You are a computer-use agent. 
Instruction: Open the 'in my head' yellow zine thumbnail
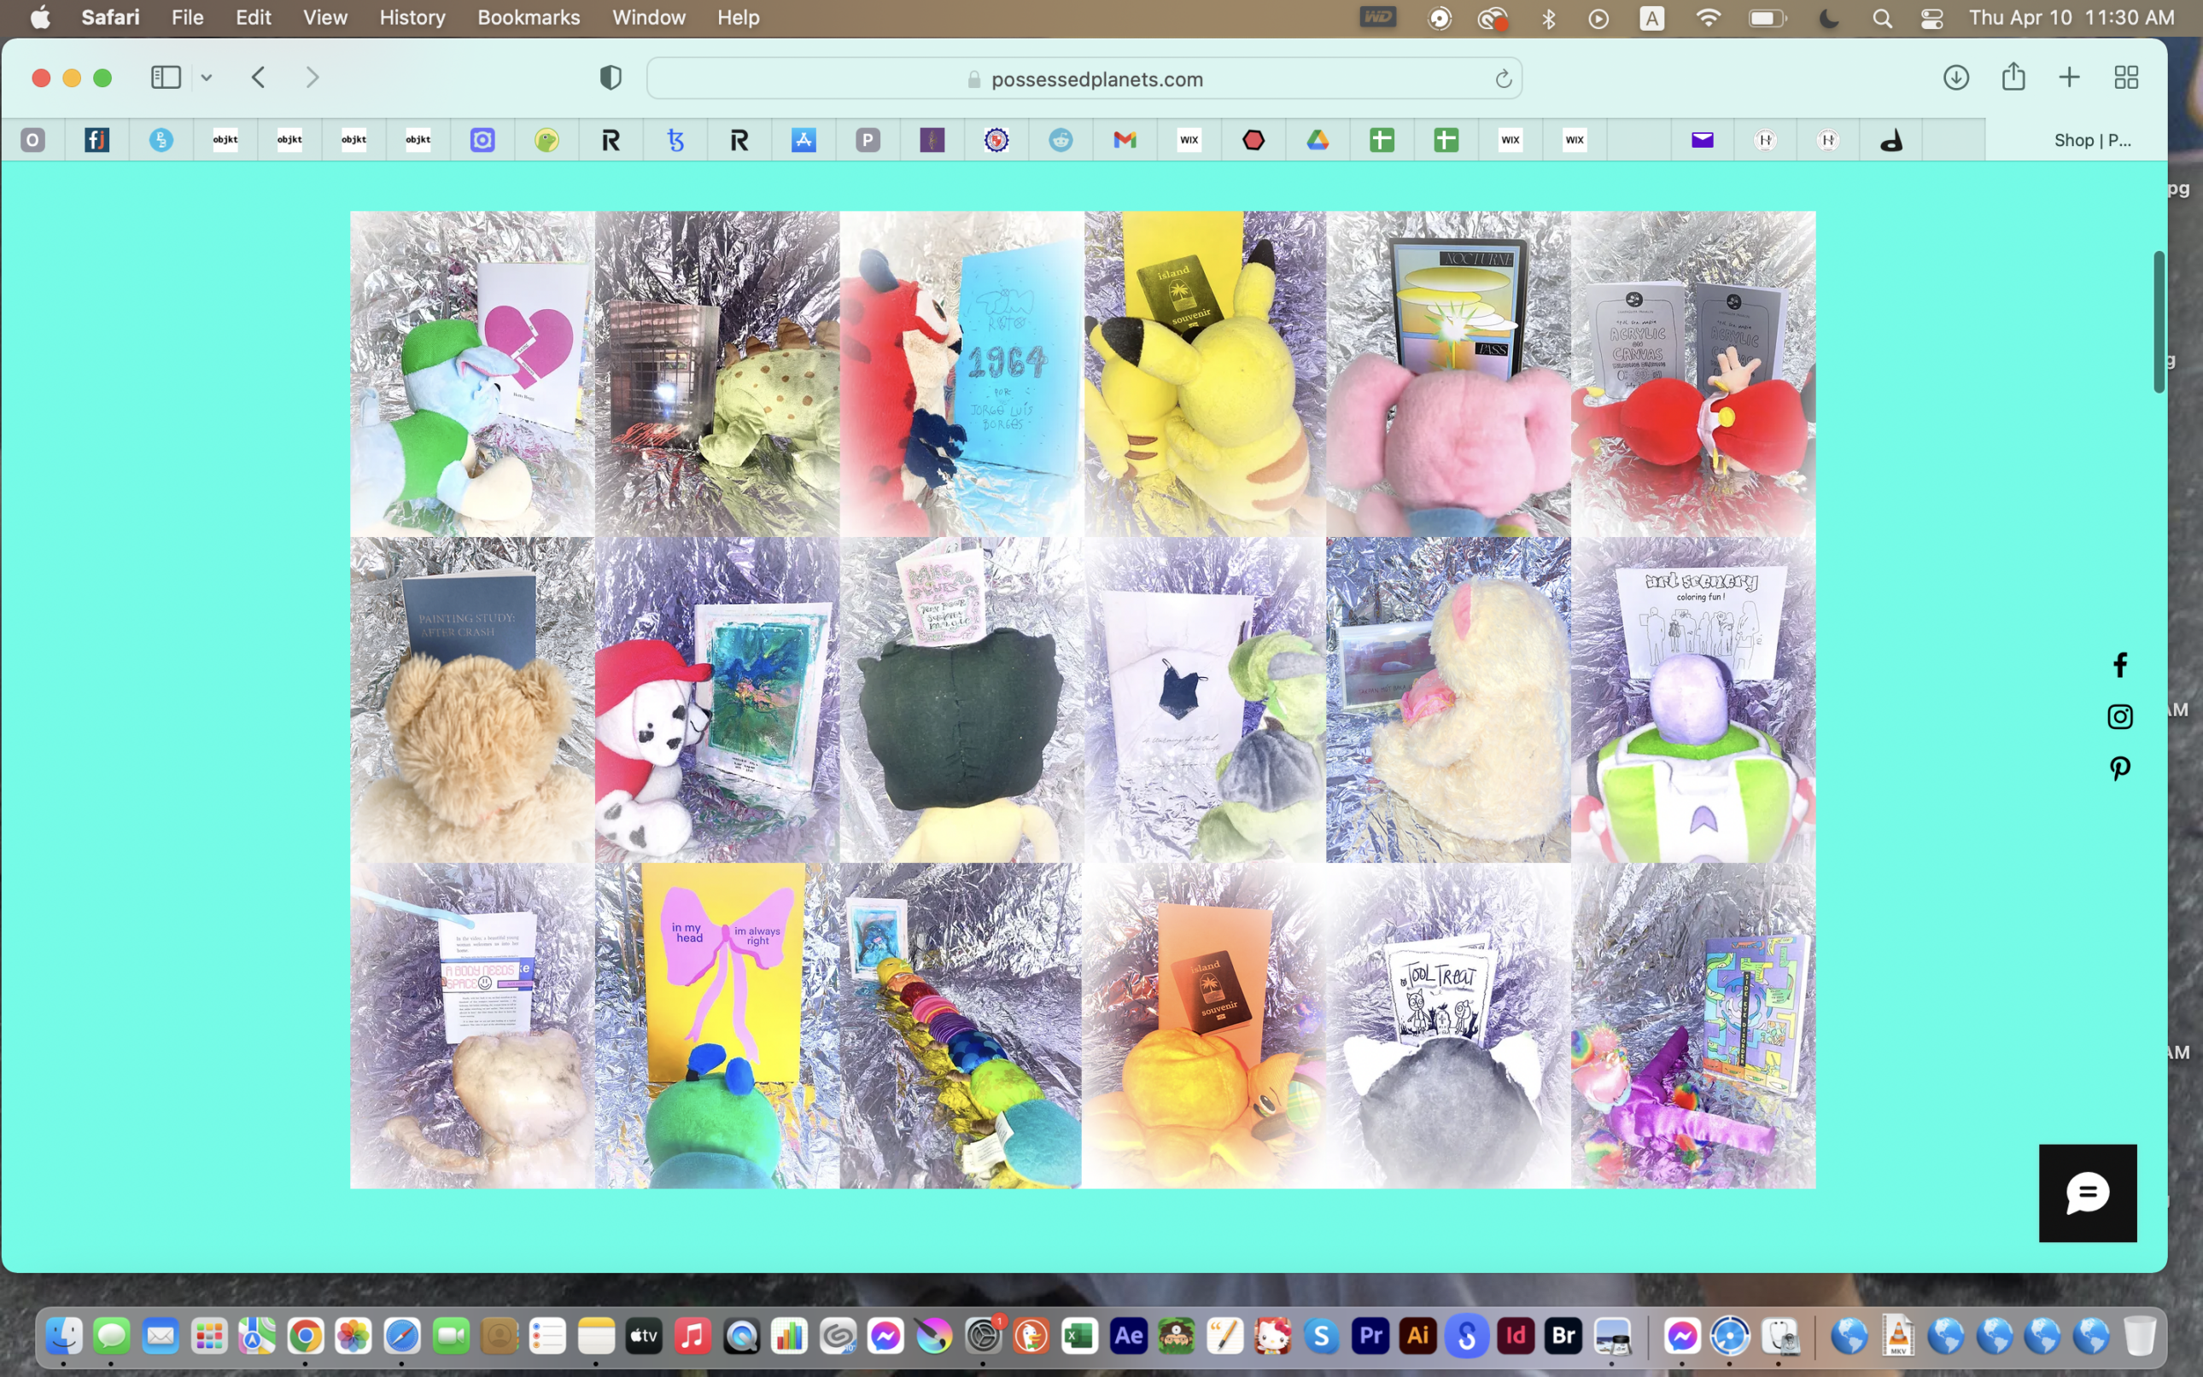pyautogui.click(x=716, y=1024)
